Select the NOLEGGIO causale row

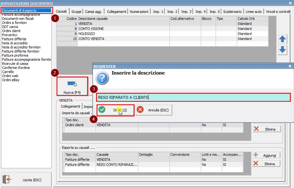[x=162, y=34]
